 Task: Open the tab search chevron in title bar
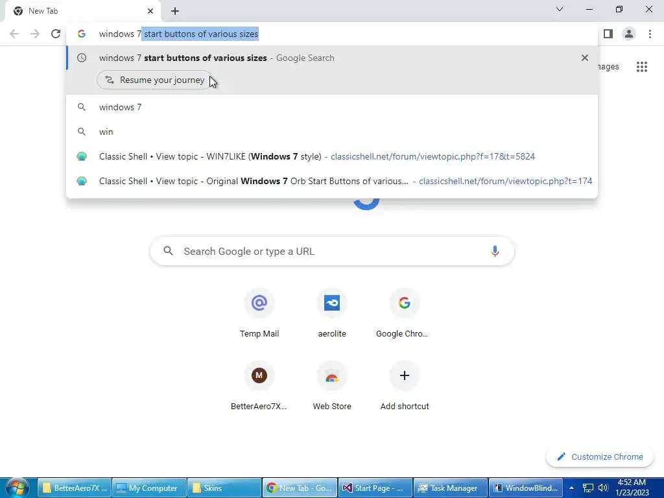[x=560, y=9]
